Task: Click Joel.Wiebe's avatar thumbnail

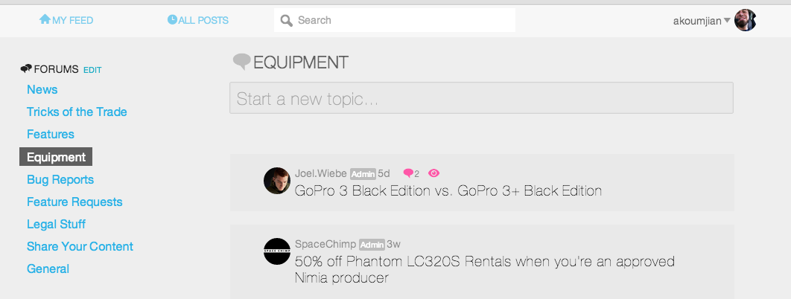Action: pyautogui.click(x=277, y=181)
